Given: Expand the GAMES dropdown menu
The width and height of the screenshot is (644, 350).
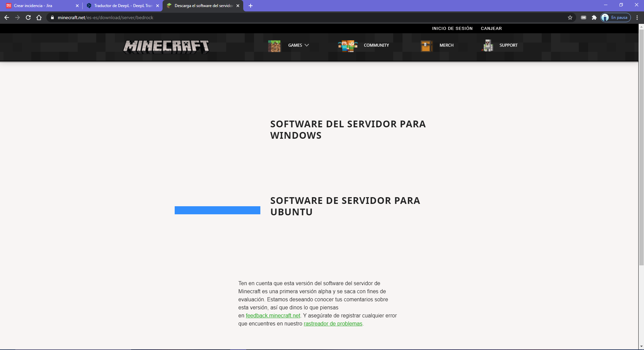Looking at the screenshot, I should click(298, 45).
